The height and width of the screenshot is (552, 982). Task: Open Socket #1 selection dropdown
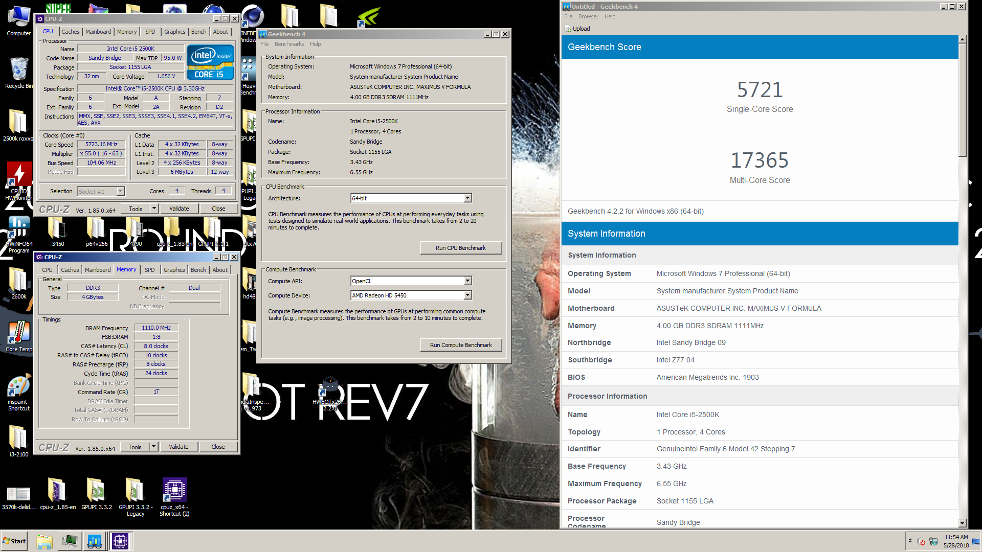tap(120, 192)
